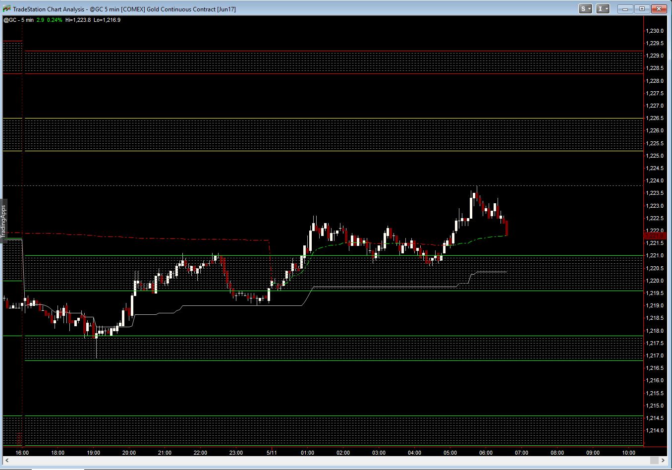672x470 pixels.
Task: Click the 08:00 time axis label
Action: point(558,453)
